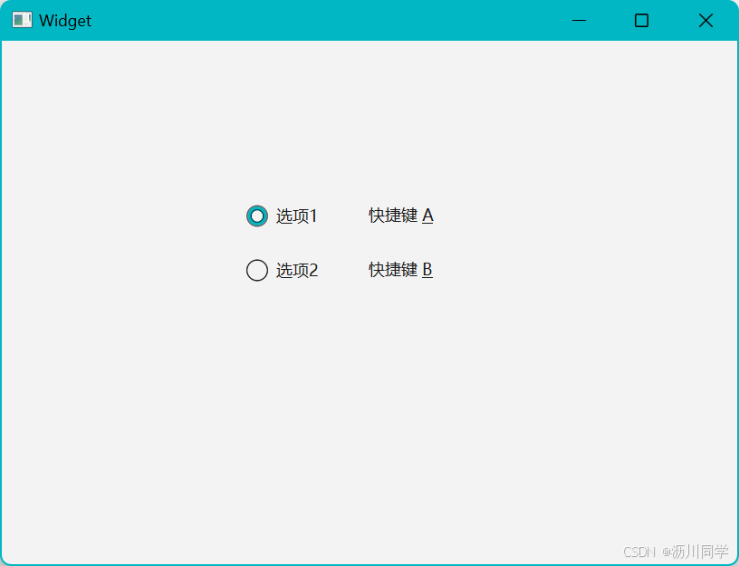Click the Widget window app icon
739x566 pixels.
click(22, 20)
